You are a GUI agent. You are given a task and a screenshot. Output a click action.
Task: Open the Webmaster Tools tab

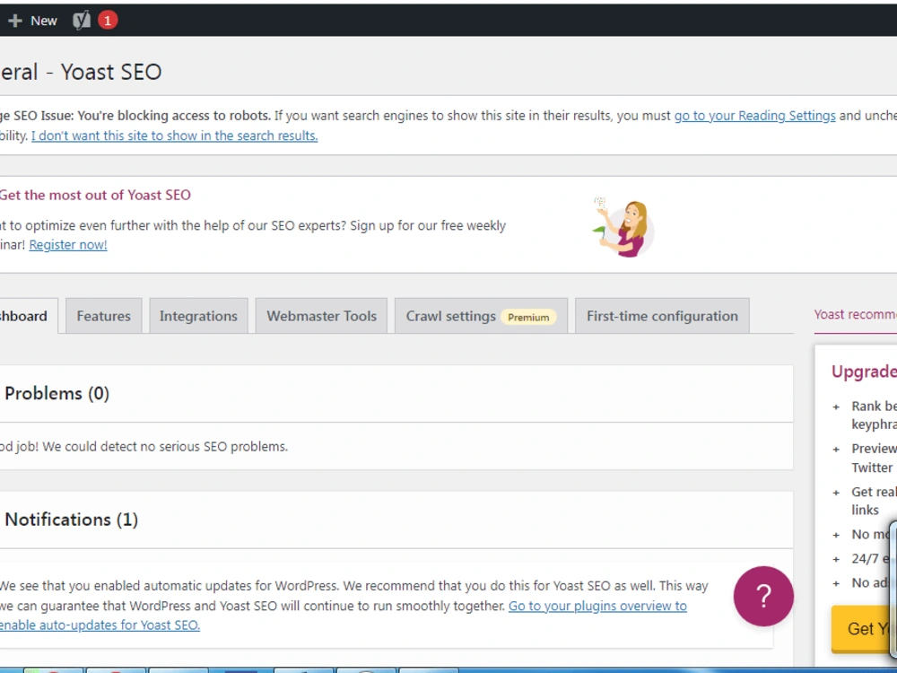coord(321,316)
